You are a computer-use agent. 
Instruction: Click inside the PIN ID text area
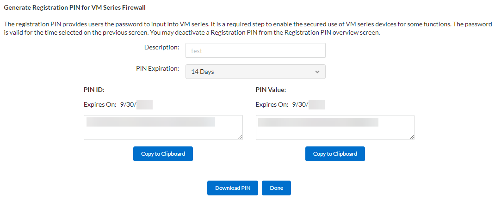coord(163,132)
